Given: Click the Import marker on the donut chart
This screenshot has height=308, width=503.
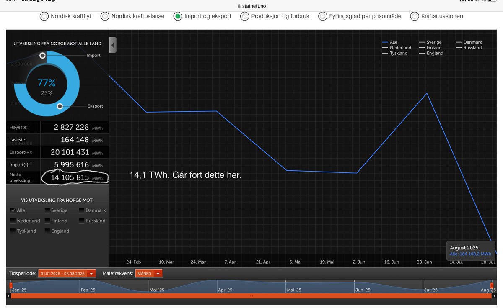Looking at the screenshot, I should 42,56.
